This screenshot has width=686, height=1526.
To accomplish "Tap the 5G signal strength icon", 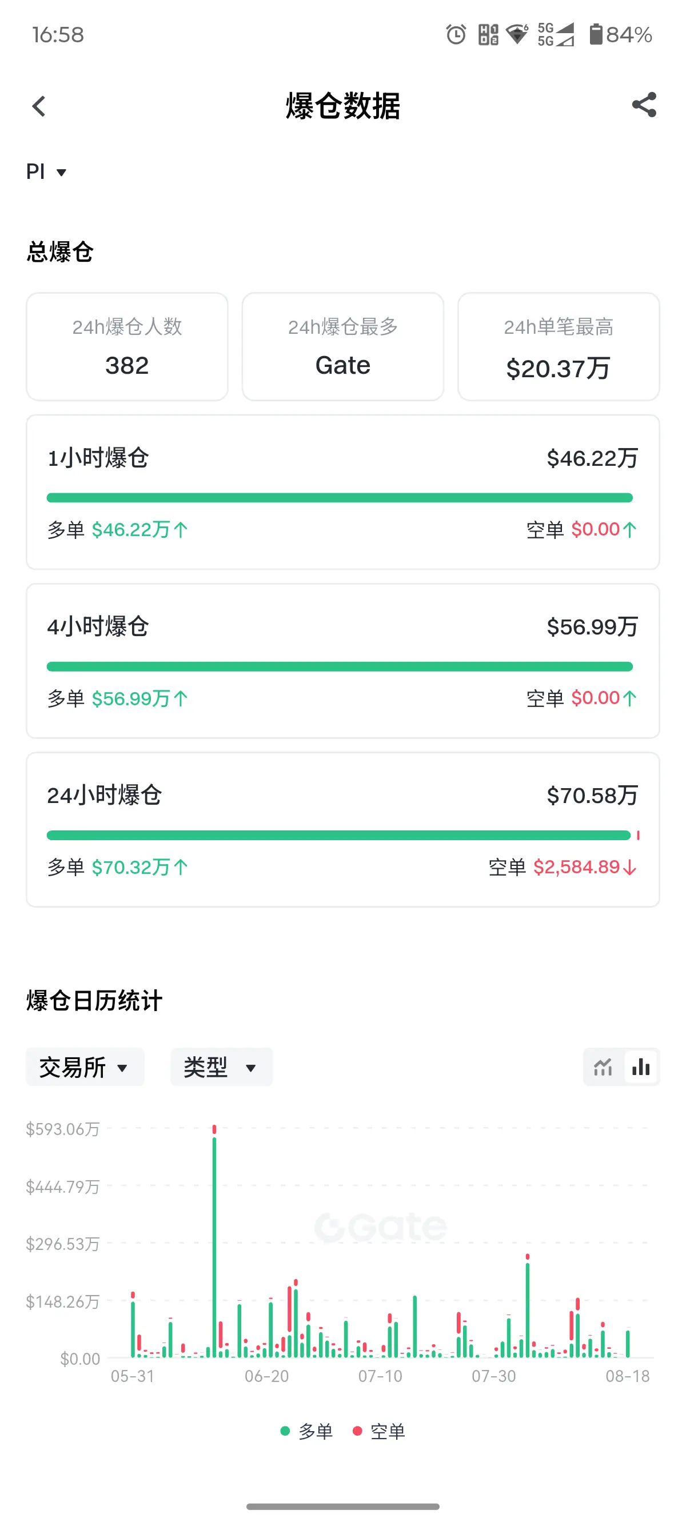I will [556, 34].
